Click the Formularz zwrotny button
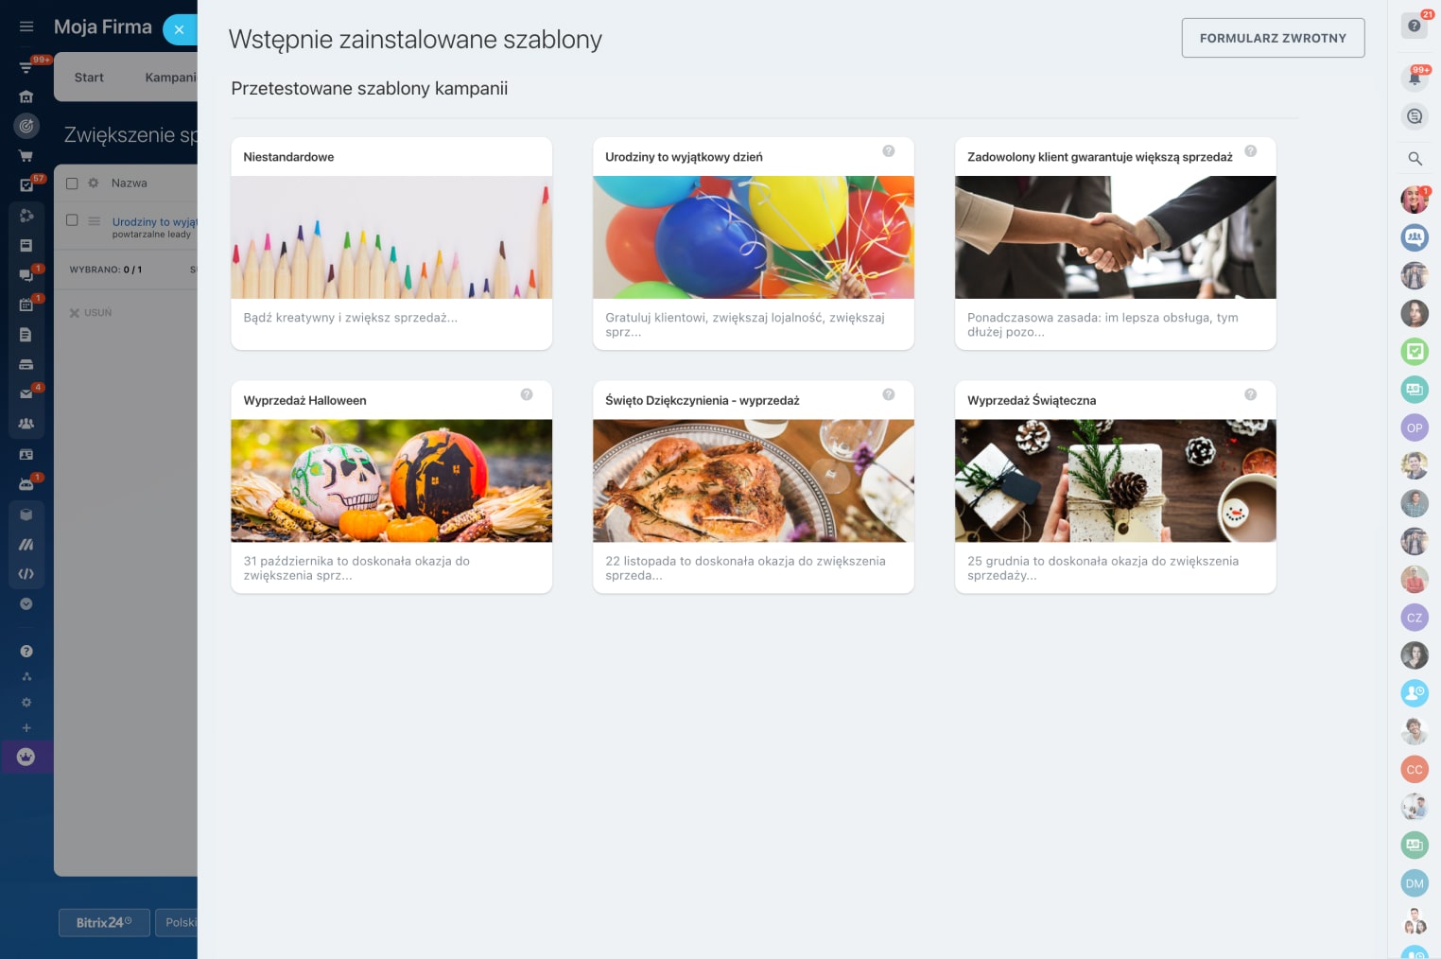The image size is (1441, 959). (1273, 38)
